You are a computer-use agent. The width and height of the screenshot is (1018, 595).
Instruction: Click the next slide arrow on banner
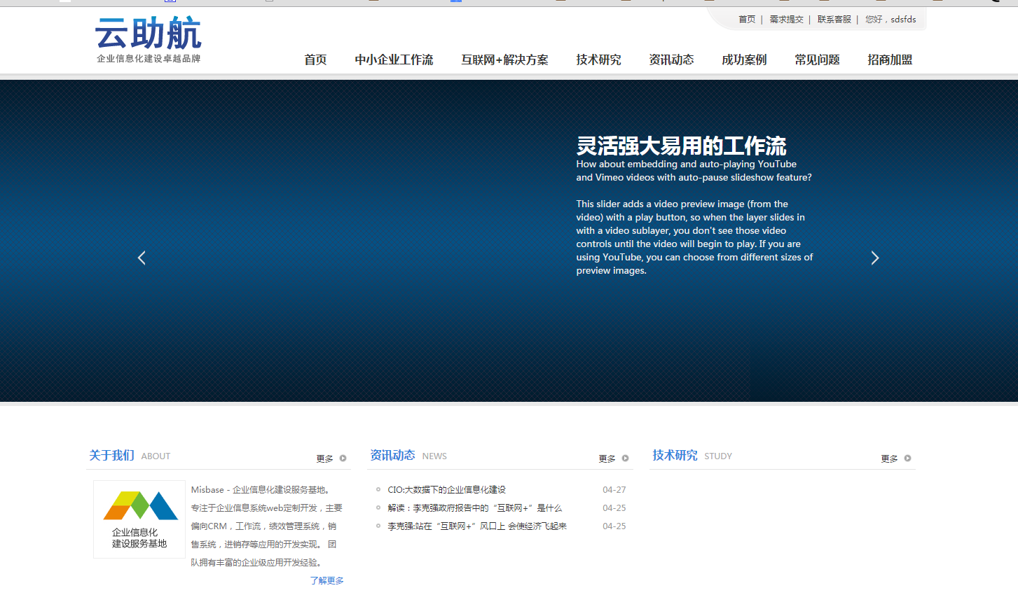pos(874,258)
